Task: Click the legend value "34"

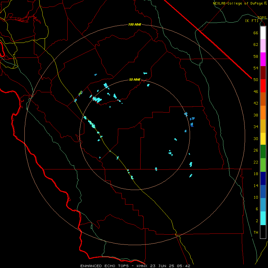Action: pos(256,127)
